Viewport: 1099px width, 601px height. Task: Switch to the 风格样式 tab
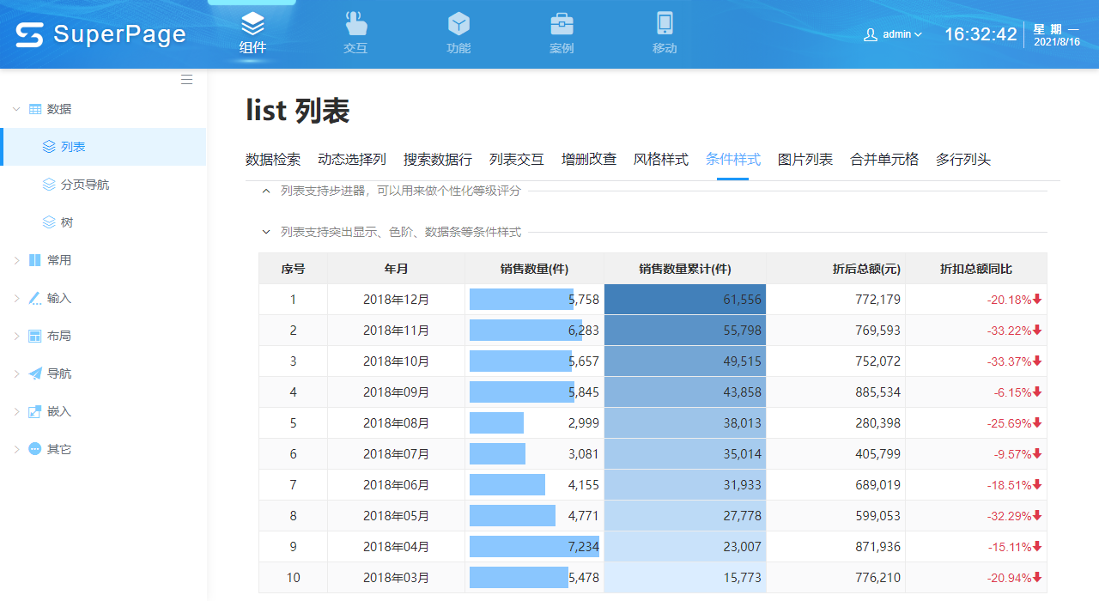660,159
